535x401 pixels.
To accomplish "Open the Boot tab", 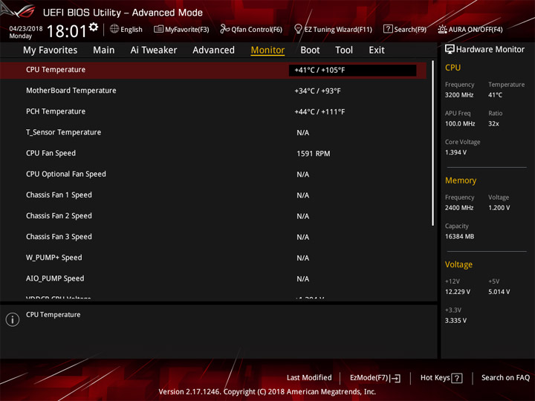I will click(310, 50).
